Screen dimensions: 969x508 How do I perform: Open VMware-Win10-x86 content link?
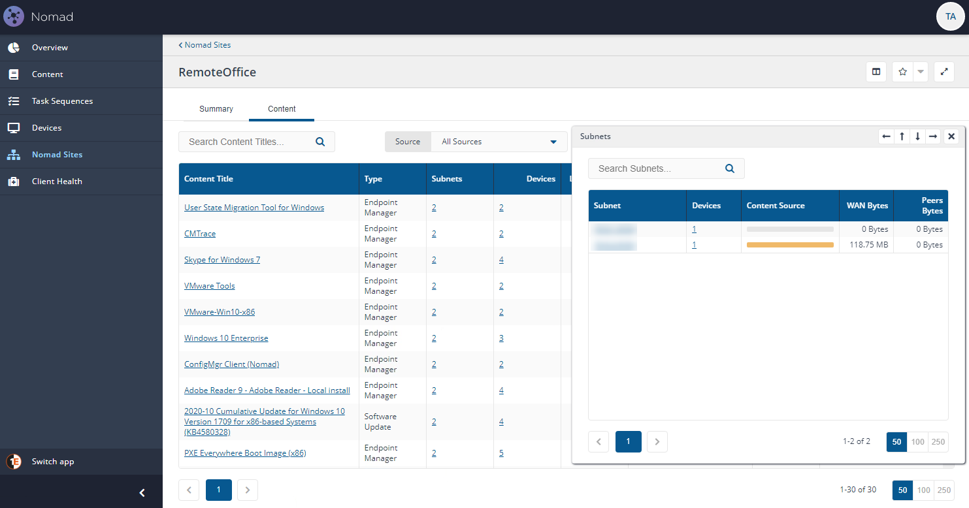pyautogui.click(x=220, y=312)
